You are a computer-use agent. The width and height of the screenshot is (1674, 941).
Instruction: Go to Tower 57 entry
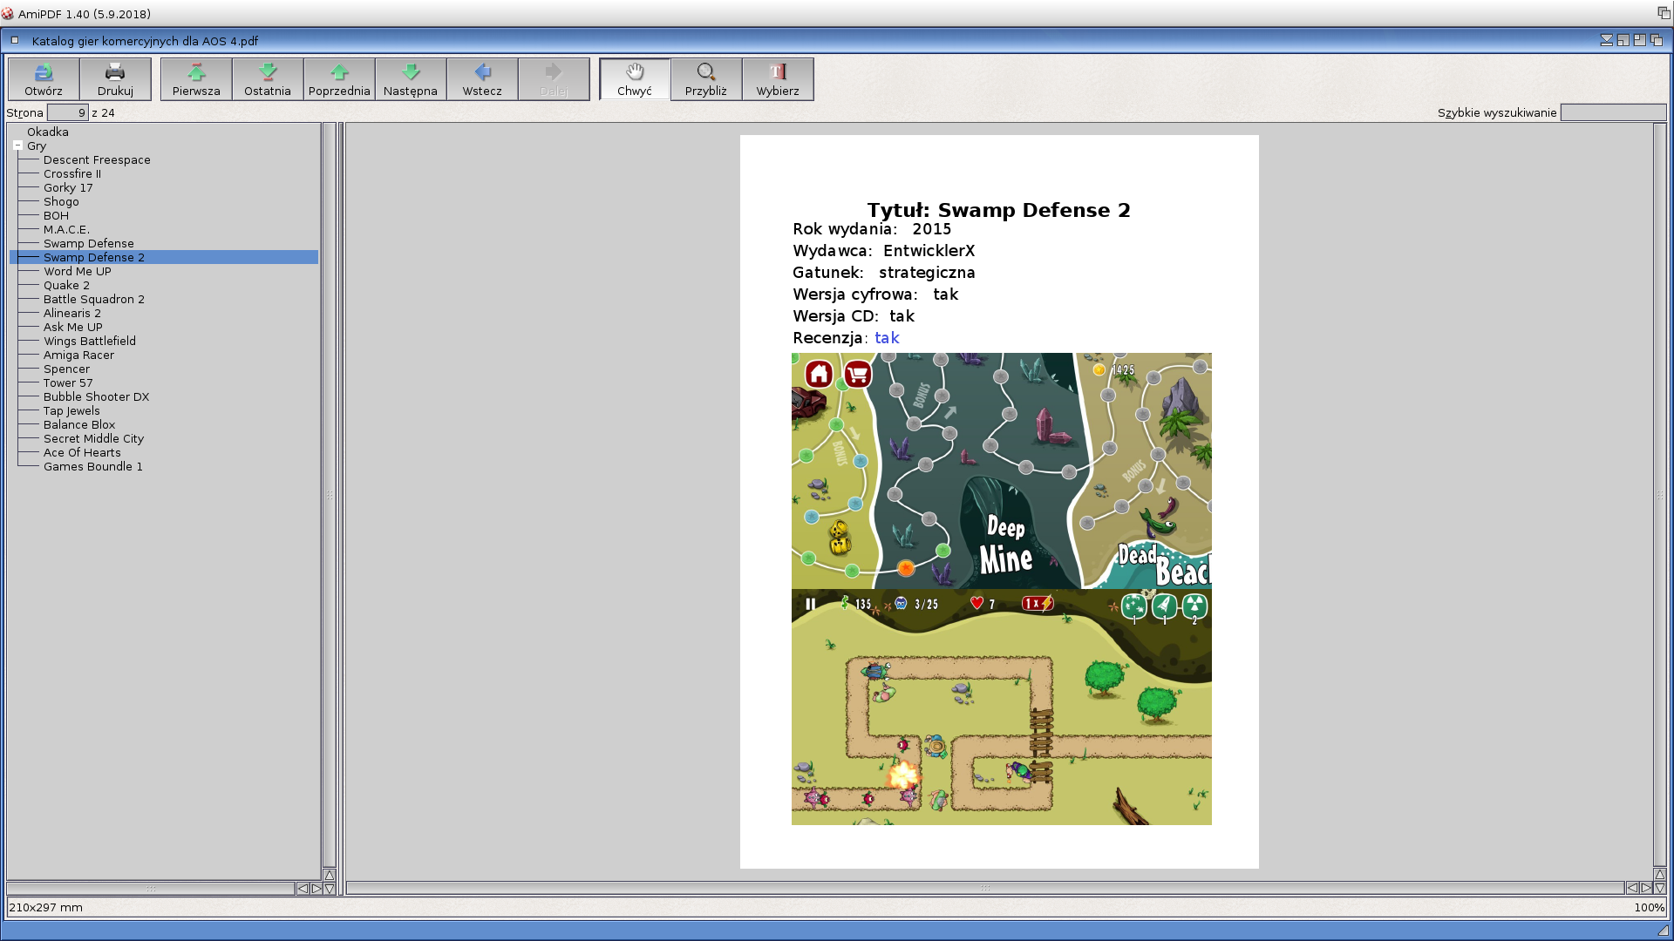click(x=68, y=382)
